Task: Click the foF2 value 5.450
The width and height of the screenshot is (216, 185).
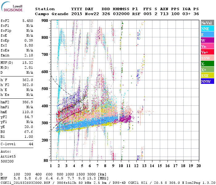Action: (x=28, y=21)
